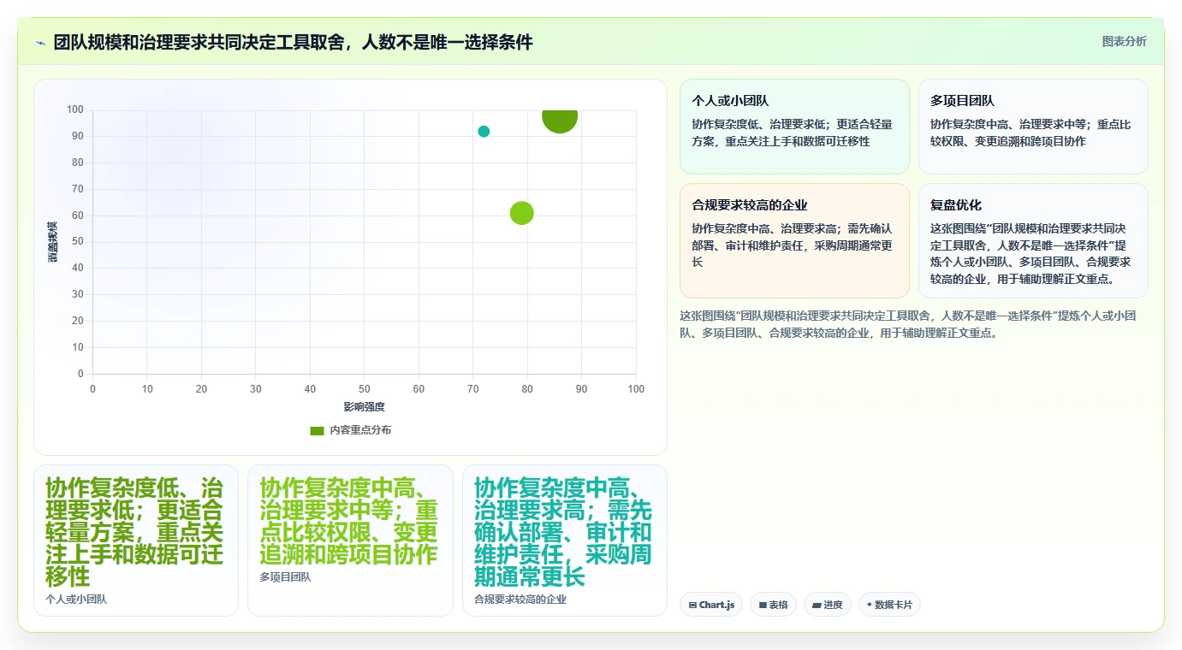
Task: Click the teal text 协作复杂度中高、治理要求高
Action: click(x=563, y=531)
